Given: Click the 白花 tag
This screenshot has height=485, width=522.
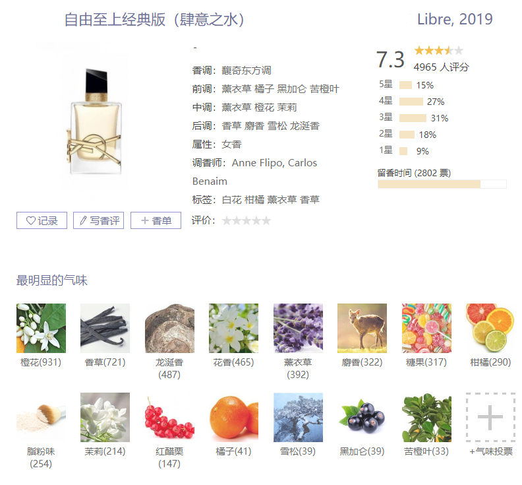Looking at the screenshot, I should click(231, 200).
